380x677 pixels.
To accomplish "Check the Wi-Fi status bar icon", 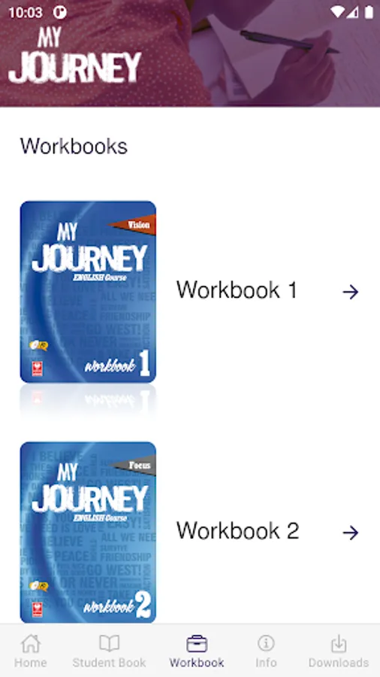I will click(x=338, y=12).
